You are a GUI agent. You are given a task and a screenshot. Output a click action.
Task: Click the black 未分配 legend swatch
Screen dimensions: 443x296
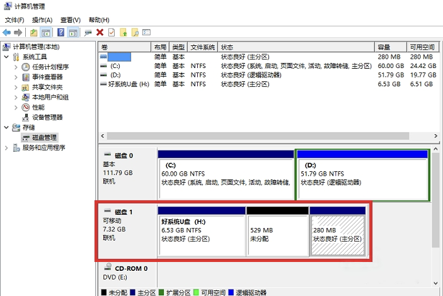pyautogui.click(x=104, y=292)
